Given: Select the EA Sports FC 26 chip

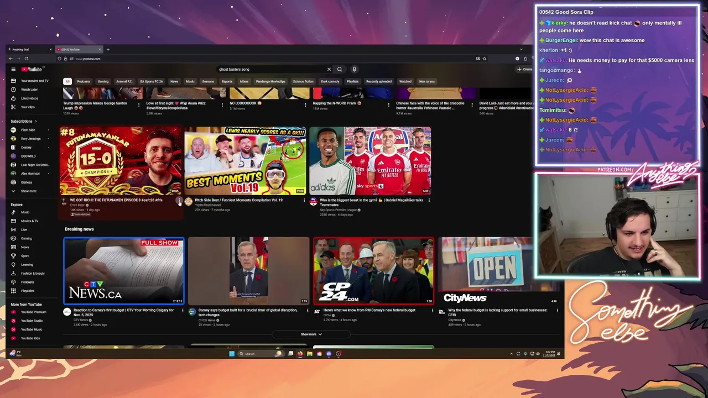Looking at the screenshot, I should click(x=151, y=81).
